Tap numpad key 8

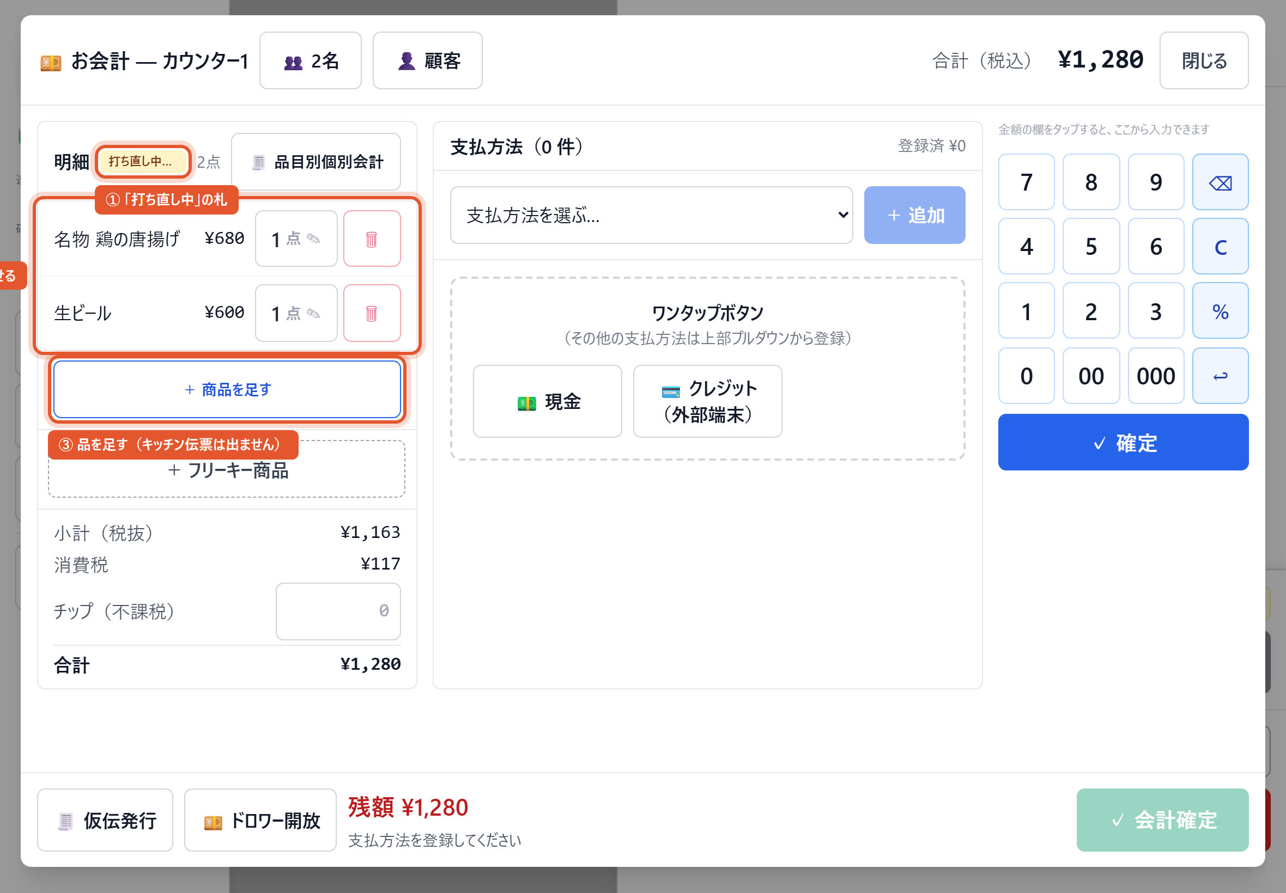tap(1091, 182)
